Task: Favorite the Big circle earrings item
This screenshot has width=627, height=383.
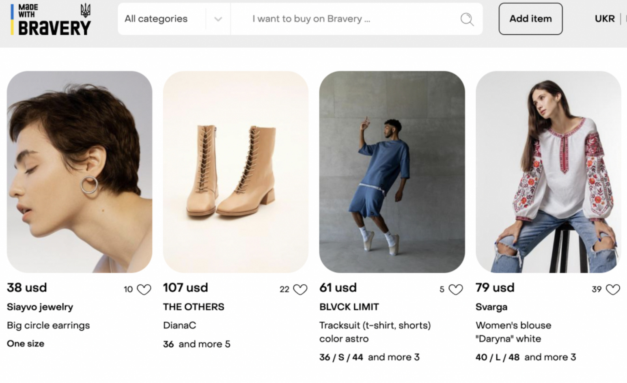Action: (x=144, y=289)
